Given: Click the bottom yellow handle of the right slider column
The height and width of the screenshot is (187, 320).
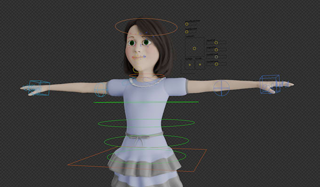Looking at the screenshot, I should pyautogui.click(x=216, y=64).
